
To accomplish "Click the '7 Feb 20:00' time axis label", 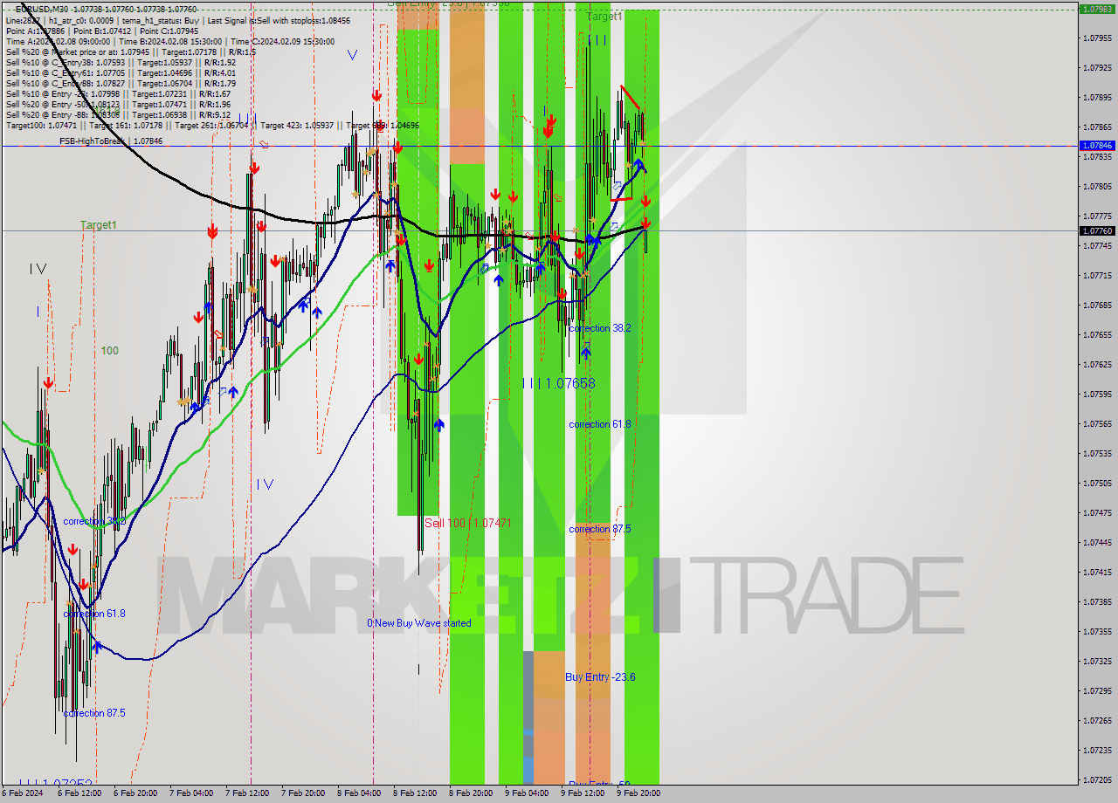I will click(303, 793).
